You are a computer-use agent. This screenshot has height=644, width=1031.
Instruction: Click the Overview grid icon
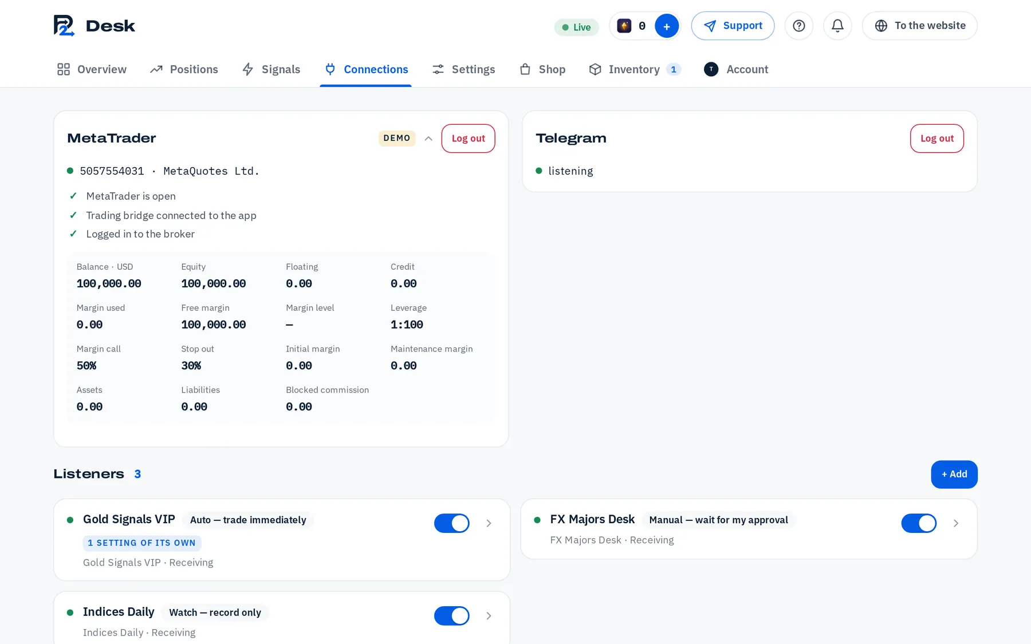tap(64, 69)
